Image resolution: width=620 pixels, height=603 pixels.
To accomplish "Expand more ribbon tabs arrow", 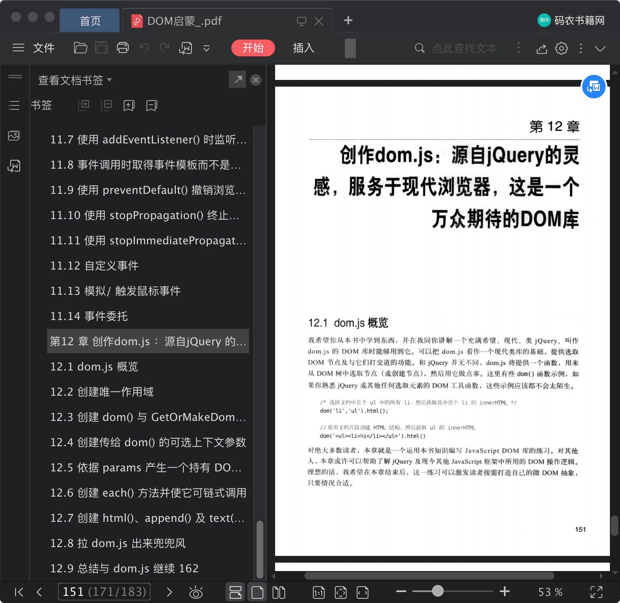I will [x=350, y=48].
